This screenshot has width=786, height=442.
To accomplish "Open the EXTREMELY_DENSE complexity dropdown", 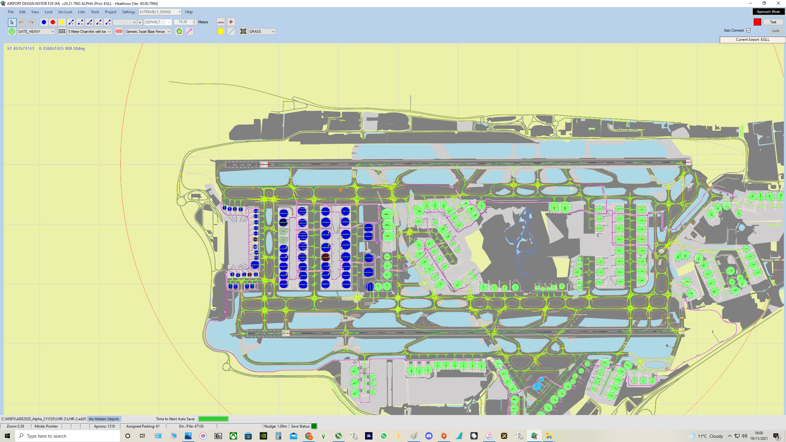I will pyautogui.click(x=160, y=12).
